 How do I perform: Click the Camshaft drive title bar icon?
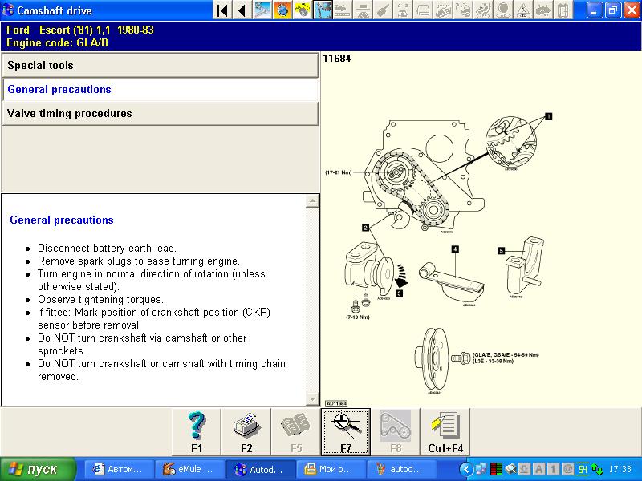[x=7, y=10]
